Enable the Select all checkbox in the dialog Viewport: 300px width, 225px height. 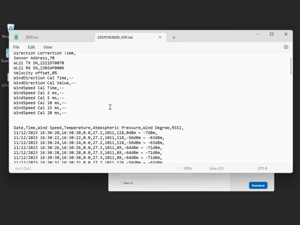(121, 183)
